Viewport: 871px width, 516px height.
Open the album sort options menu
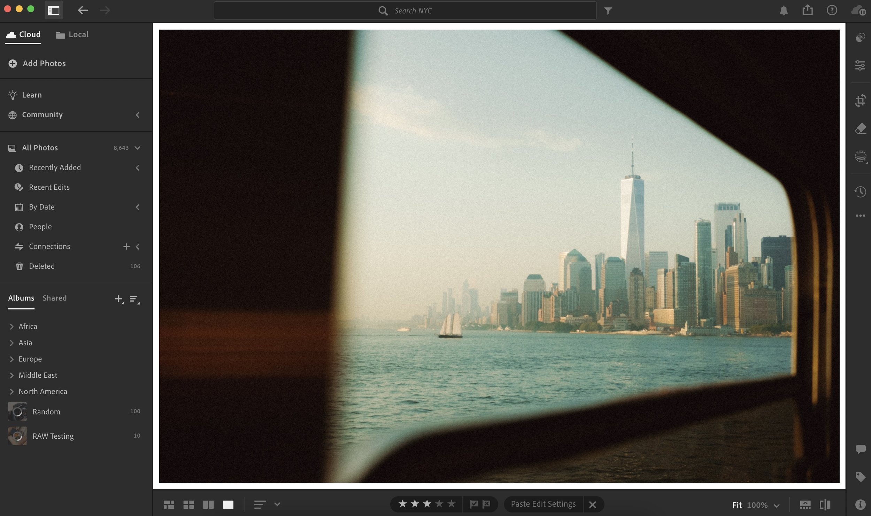pos(134,299)
